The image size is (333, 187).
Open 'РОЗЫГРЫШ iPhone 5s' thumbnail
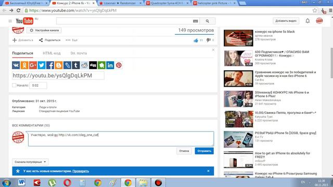tap(238, 139)
